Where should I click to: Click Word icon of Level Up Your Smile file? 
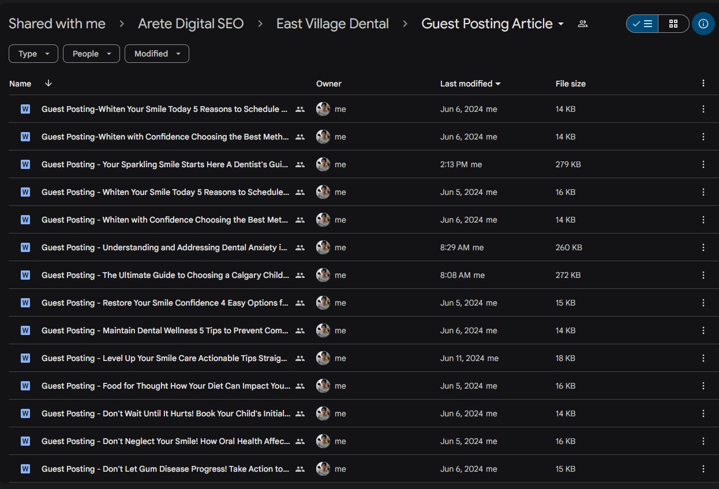[25, 358]
